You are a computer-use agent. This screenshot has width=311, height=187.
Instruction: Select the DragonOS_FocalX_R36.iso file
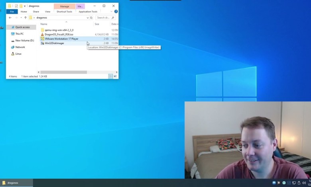point(59,35)
